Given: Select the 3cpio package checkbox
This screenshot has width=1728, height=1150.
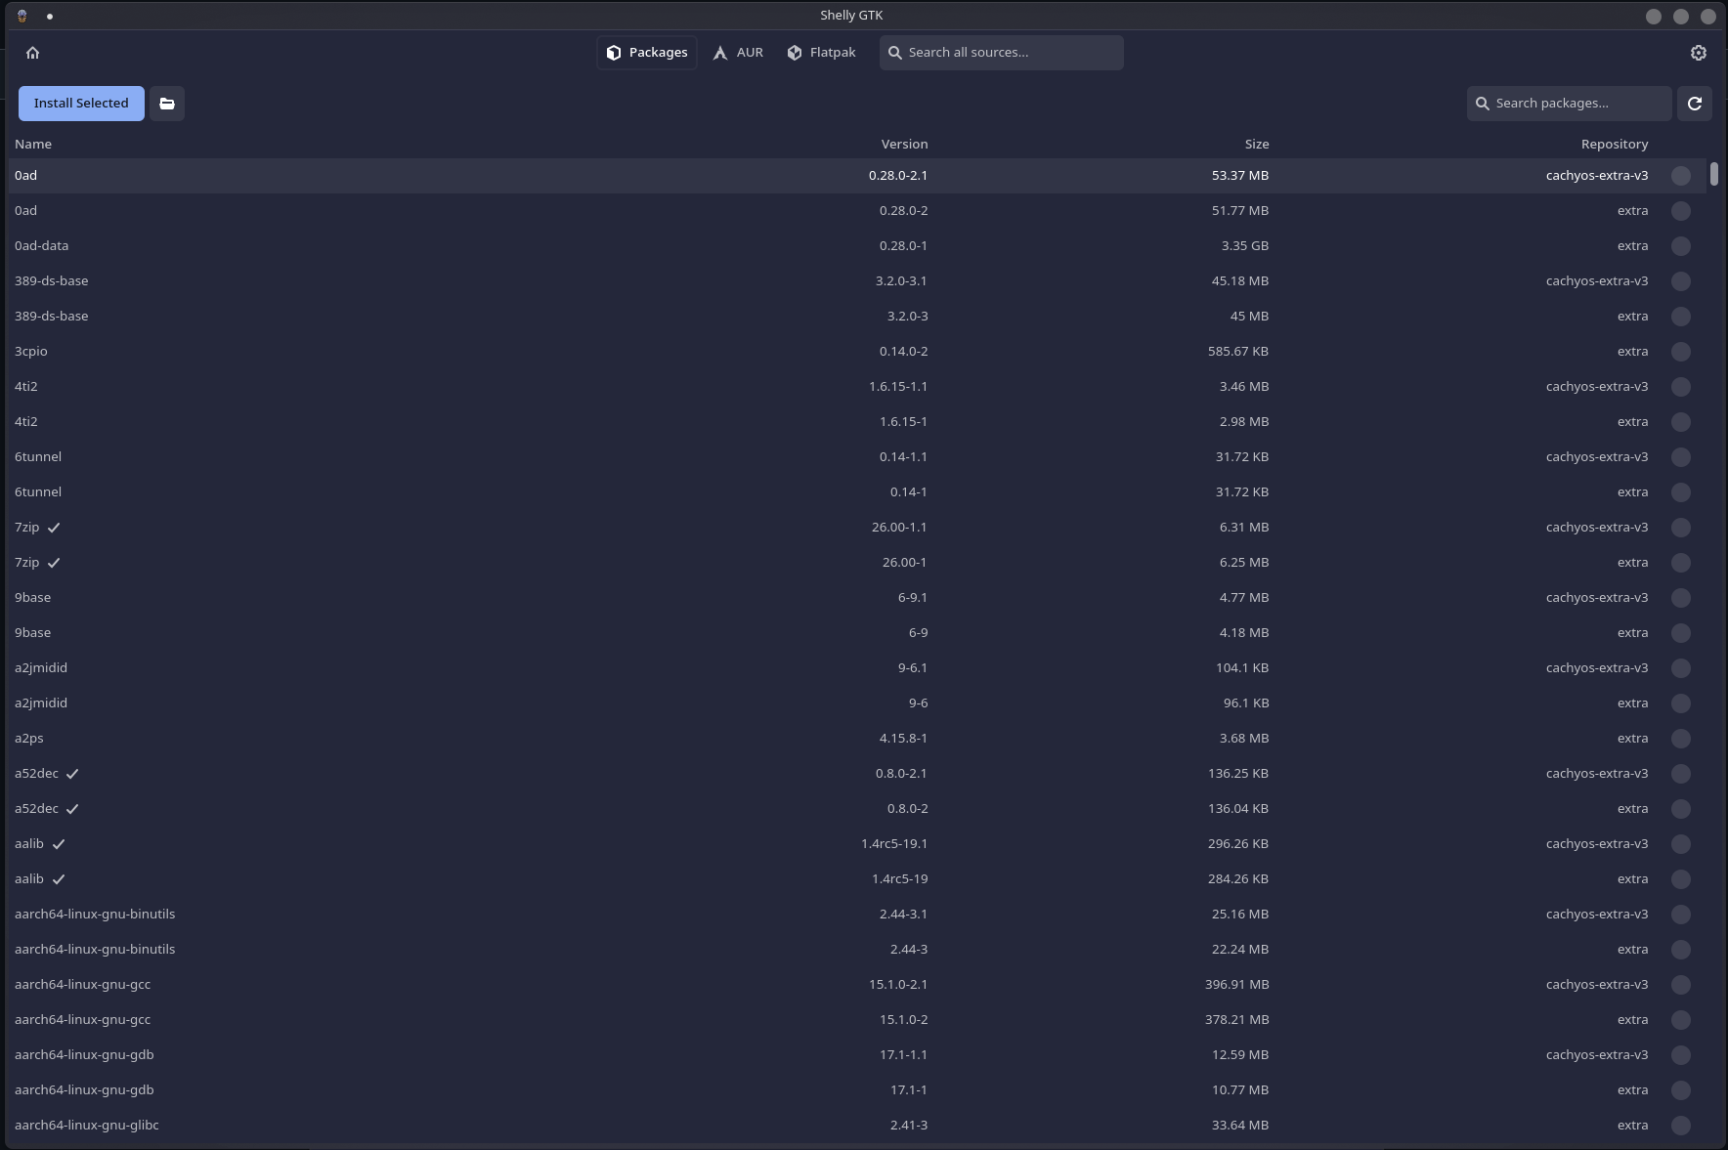Looking at the screenshot, I should tap(1681, 352).
